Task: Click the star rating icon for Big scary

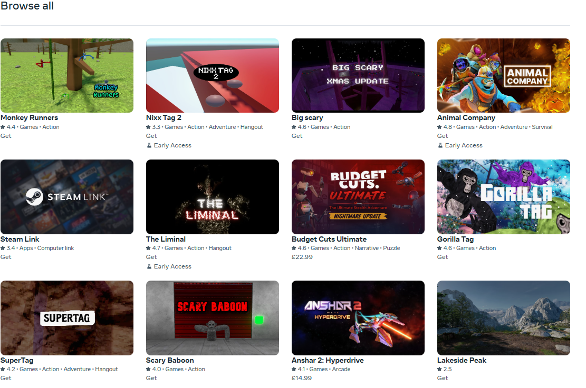Action: (294, 127)
